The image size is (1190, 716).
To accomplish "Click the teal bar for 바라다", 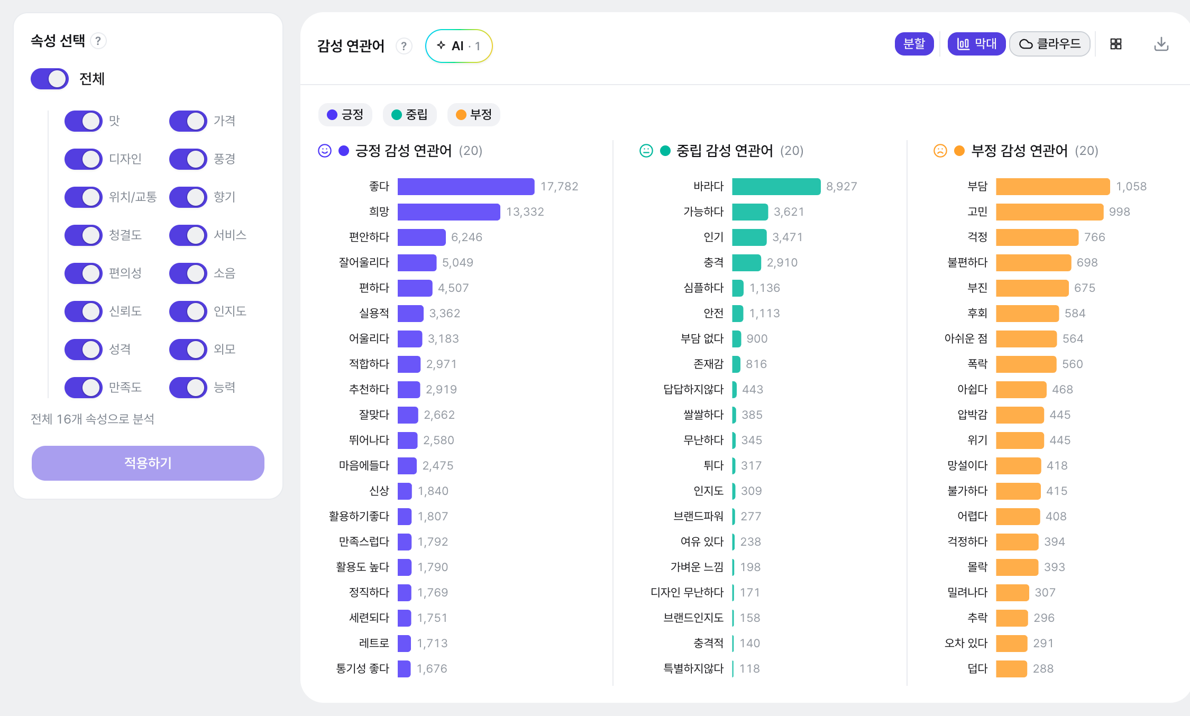I will [x=776, y=187].
